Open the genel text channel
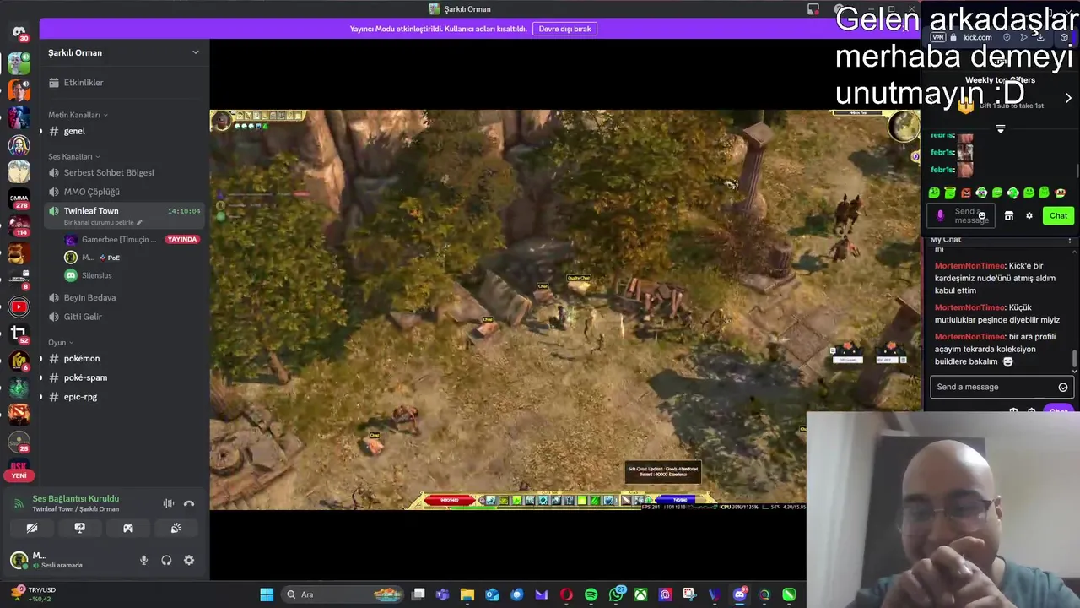 coord(124,131)
